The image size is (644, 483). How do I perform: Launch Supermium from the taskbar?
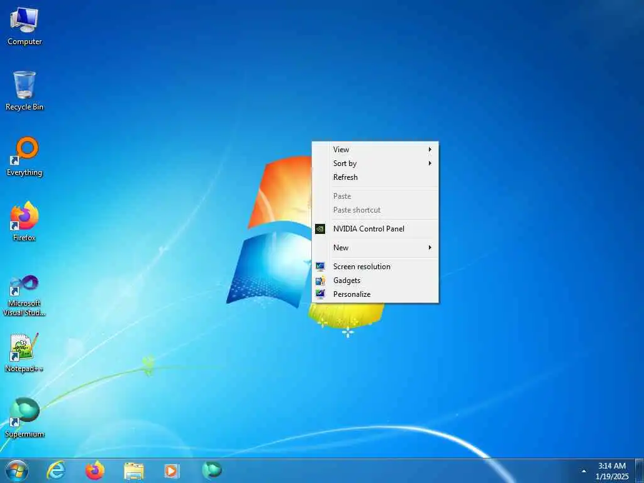coord(211,470)
